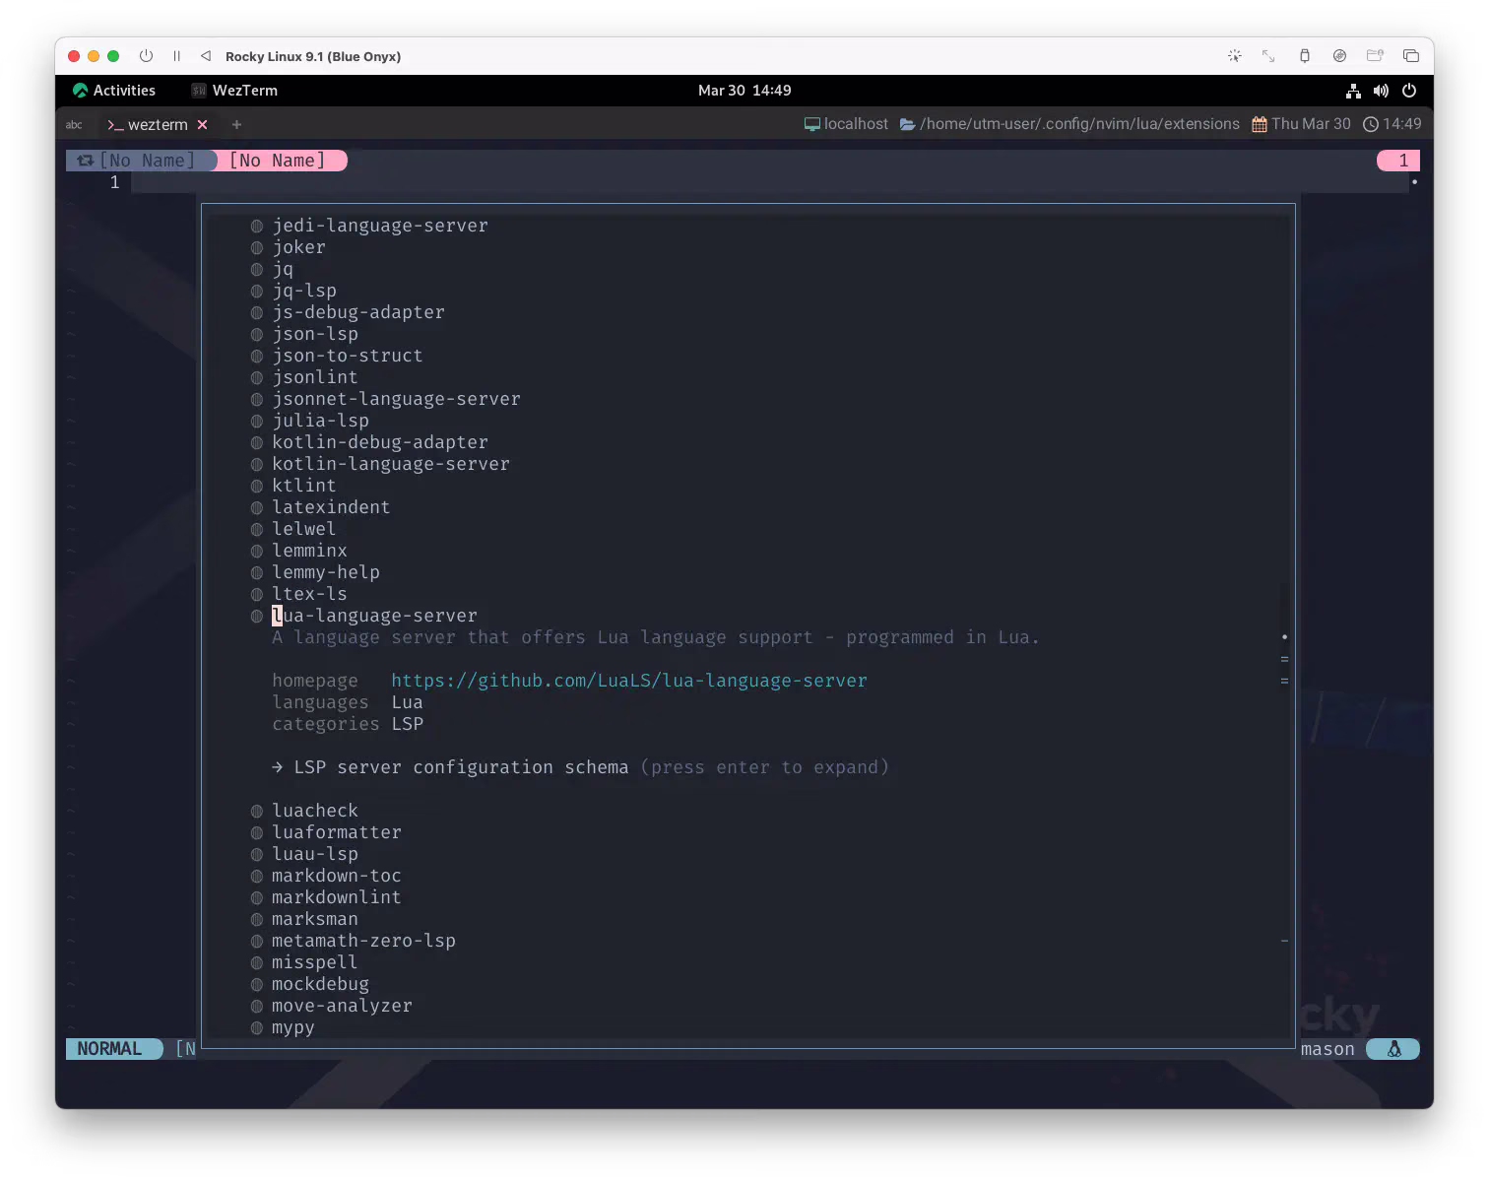Click the UTM back triangle icon
This screenshot has width=1489, height=1182.
[205, 56]
